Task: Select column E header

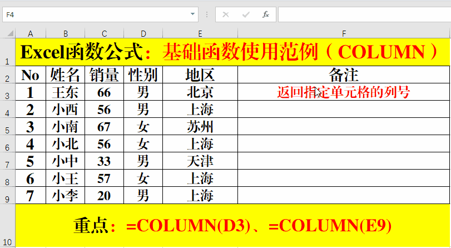Action: coord(200,34)
